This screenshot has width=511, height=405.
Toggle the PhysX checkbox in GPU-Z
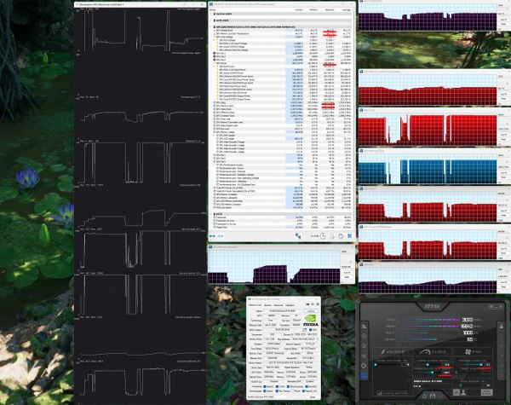click(293, 391)
